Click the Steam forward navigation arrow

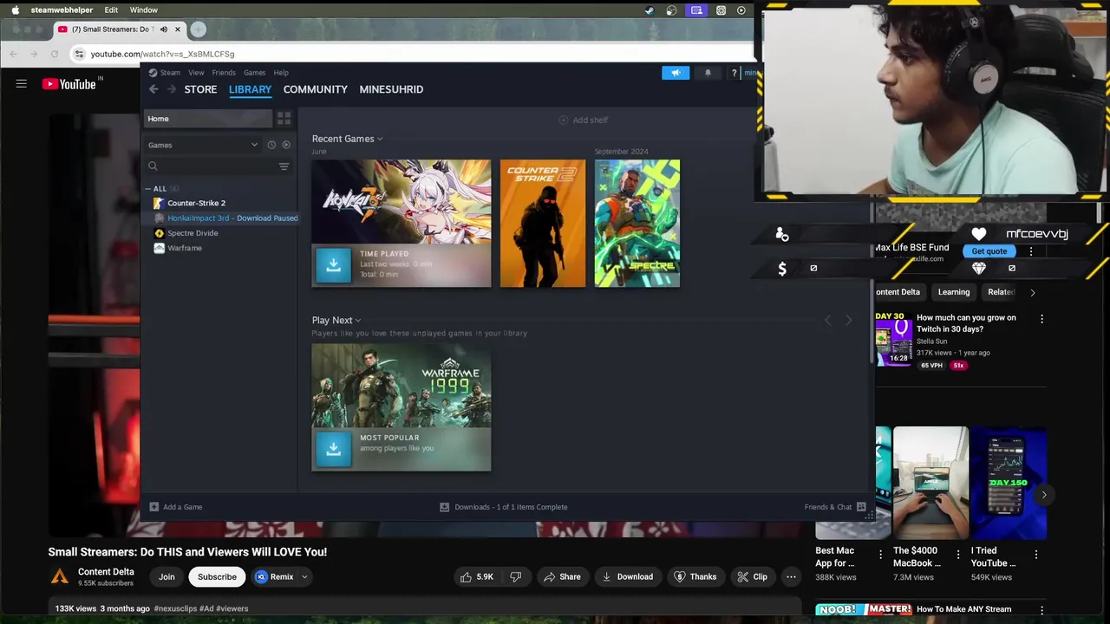(x=172, y=89)
